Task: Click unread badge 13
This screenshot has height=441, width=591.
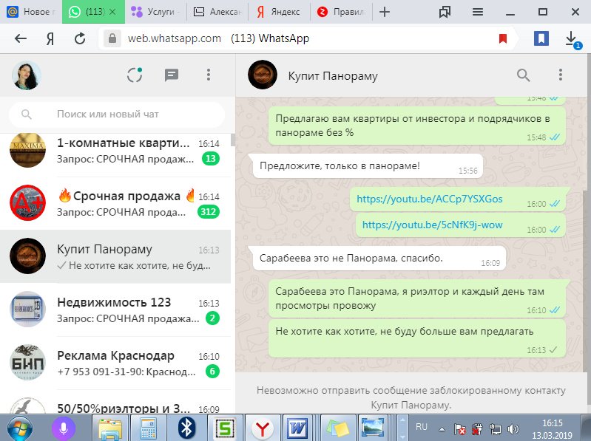Action: pos(210,159)
